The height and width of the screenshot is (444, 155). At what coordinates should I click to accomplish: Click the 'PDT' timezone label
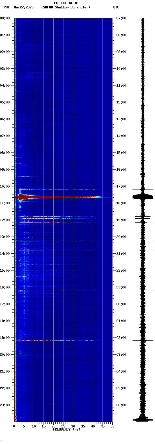click(x=6, y=7)
